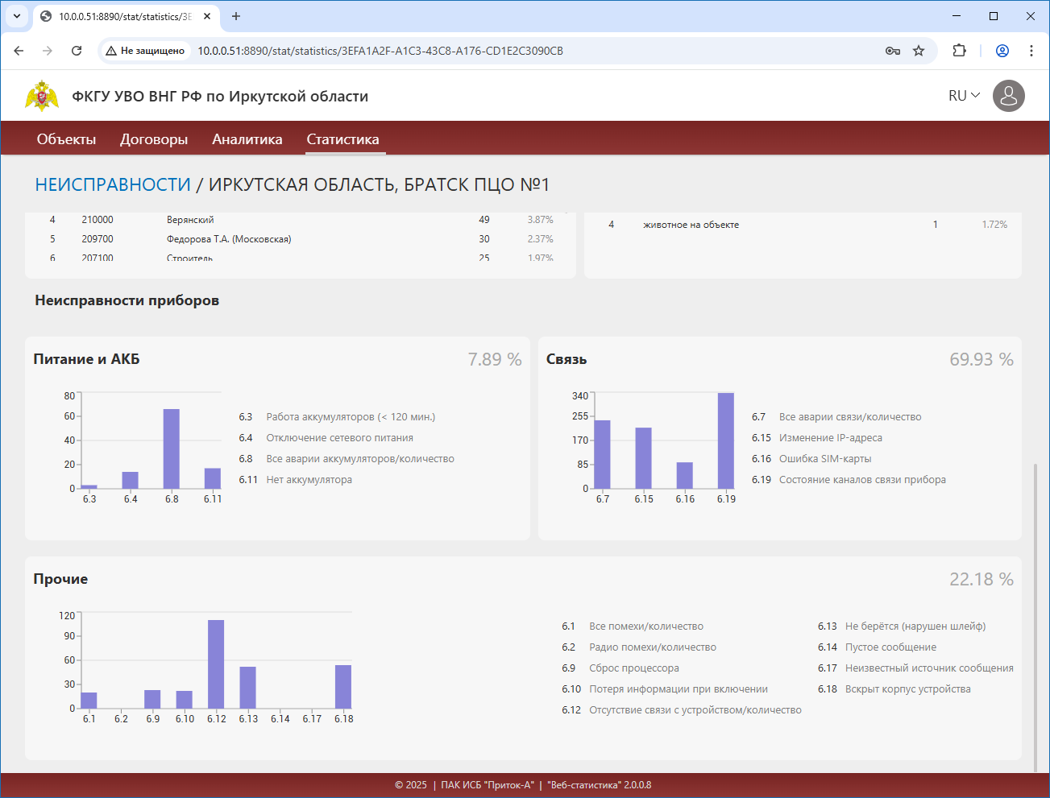The image size is (1050, 798).
Task: Click the saved passwords key icon
Action: tap(893, 51)
